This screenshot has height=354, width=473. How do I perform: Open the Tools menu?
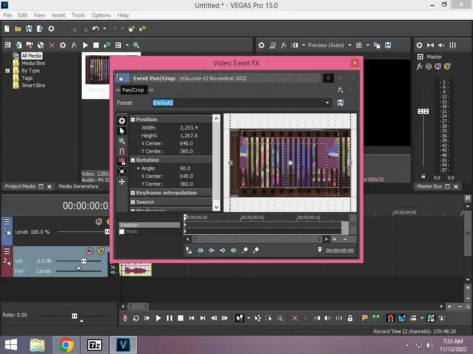[78, 15]
